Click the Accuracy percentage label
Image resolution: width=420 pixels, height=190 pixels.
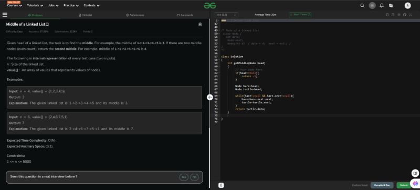pyautogui.click(x=38, y=31)
